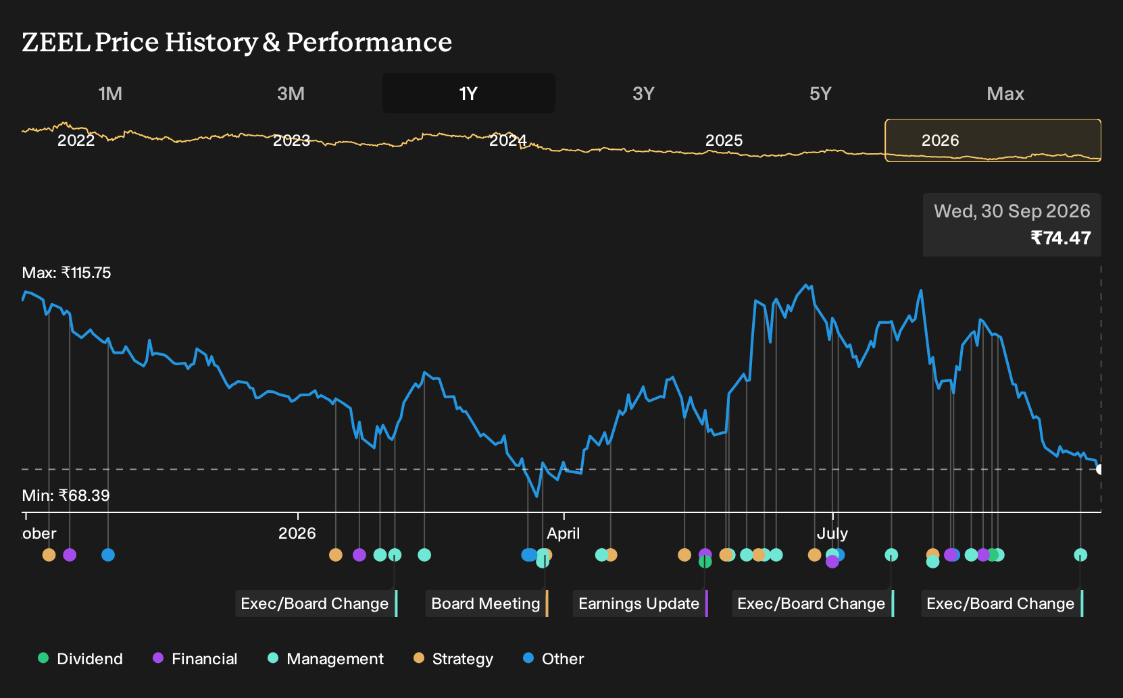Click the orange Strategy marker just after 2026 label
Image resolution: width=1123 pixels, height=698 pixels.
[x=336, y=555]
